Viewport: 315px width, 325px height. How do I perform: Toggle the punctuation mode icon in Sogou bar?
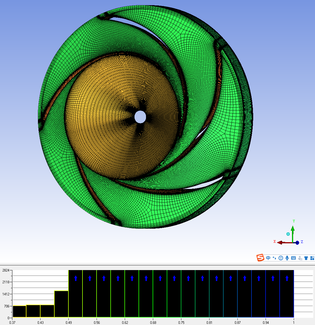pyautogui.click(x=274, y=258)
